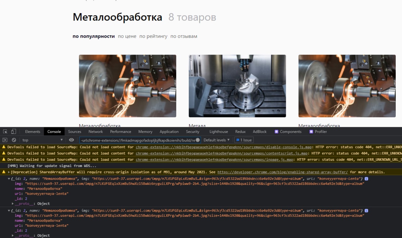Open first lathe product thumbnail on left
The height and width of the screenshot is (238, 402).
[x=128, y=86]
